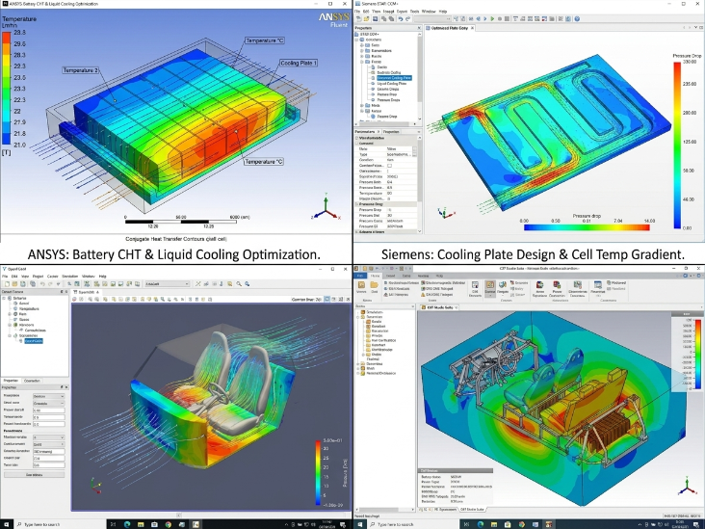The height and width of the screenshot is (529, 705).
Task: Open the combo box in OpenFOAM main toolbar
Action: (167, 284)
